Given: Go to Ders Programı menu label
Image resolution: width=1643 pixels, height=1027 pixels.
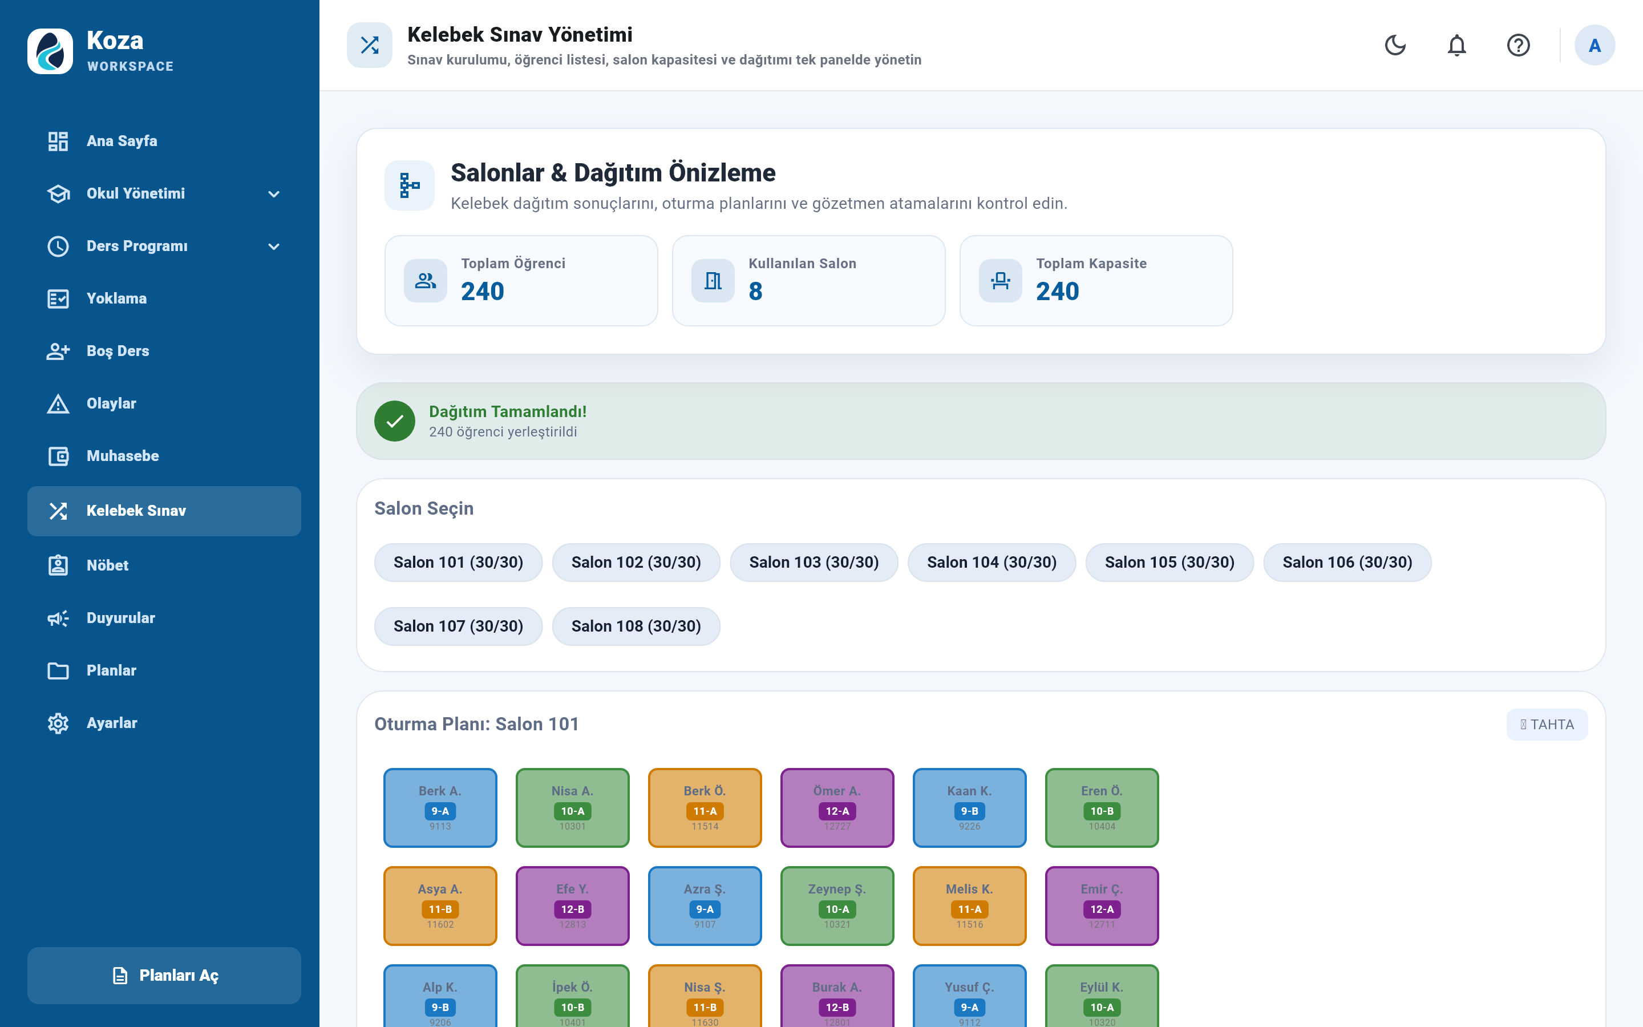Looking at the screenshot, I should coord(137,246).
